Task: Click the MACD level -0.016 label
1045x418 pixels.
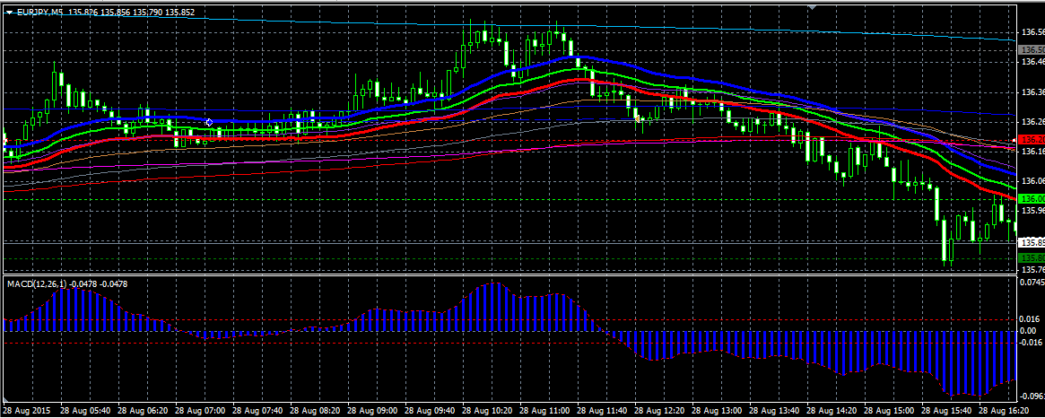Action: (x=1031, y=342)
